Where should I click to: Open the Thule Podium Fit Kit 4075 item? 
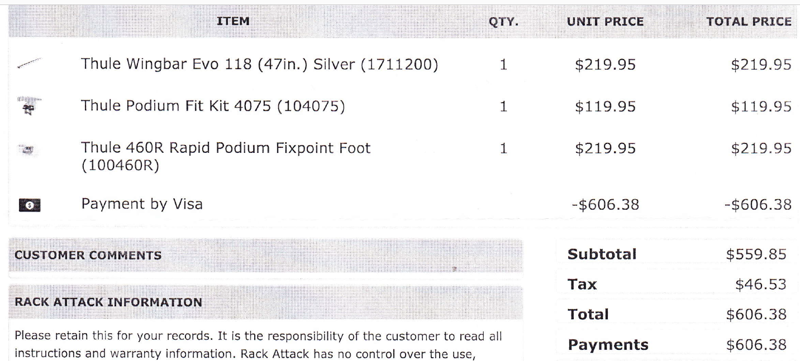[x=212, y=106]
